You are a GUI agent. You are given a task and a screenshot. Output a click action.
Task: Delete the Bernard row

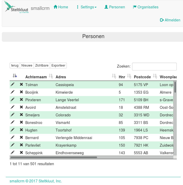pyautogui.click(x=21, y=137)
